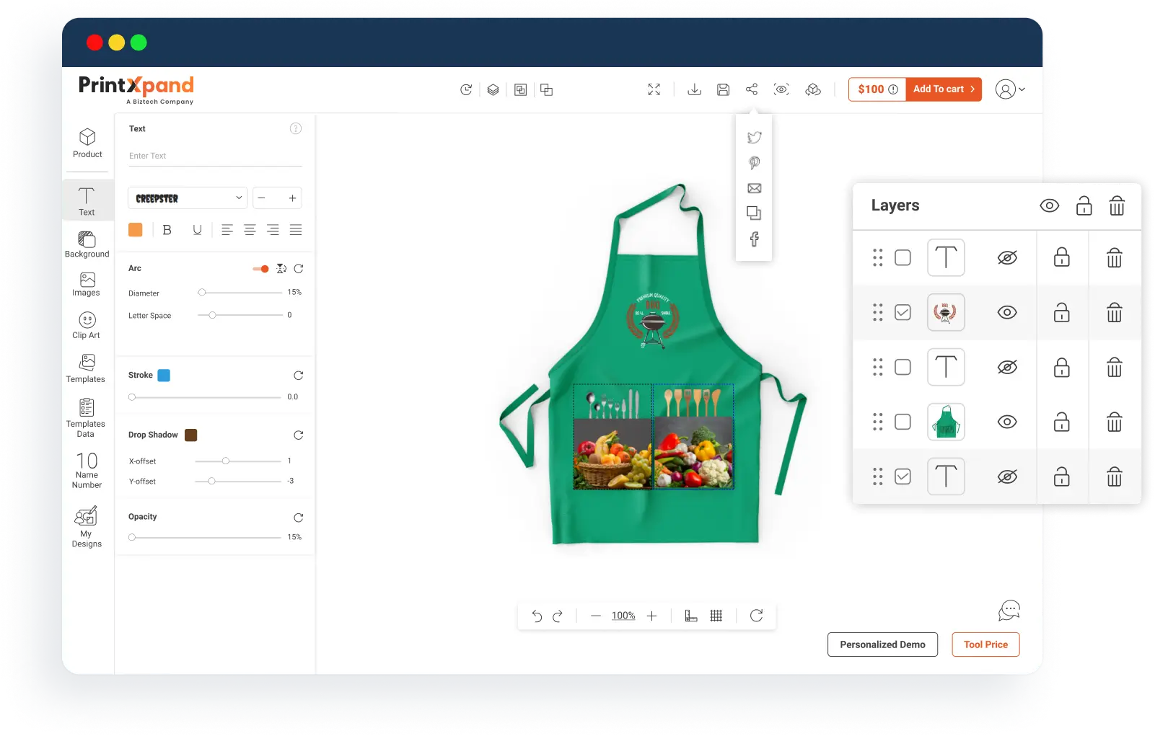Open the Images panel
This screenshot has width=1155, height=736.
tap(87, 285)
